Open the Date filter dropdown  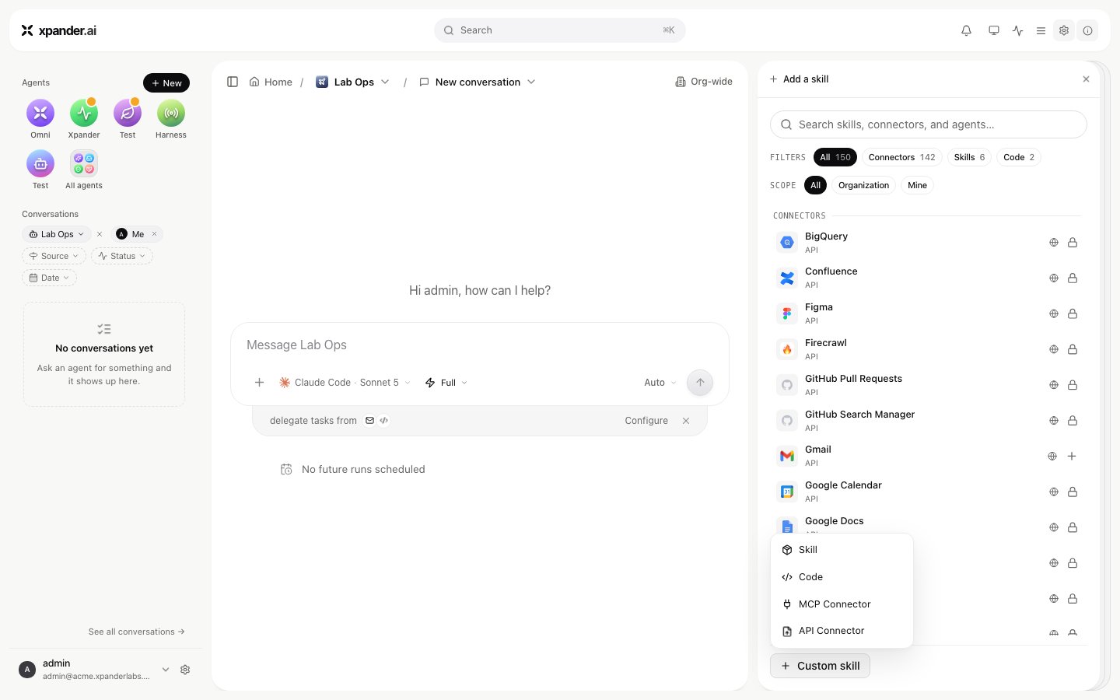49,278
